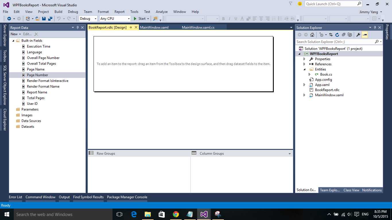Open the Package Manager Console tab
The image size is (392, 220).
127,197
